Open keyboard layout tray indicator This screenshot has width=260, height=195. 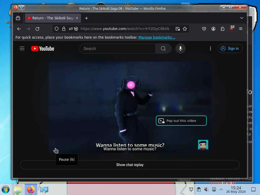tap(214, 189)
